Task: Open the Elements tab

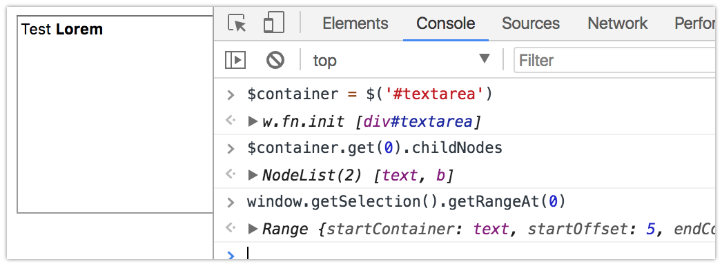Action: point(355,23)
